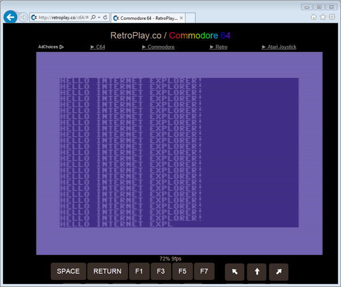Click the up-right joystick arrow
This screenshot has height=287, width=341.
tap(278, 272)
